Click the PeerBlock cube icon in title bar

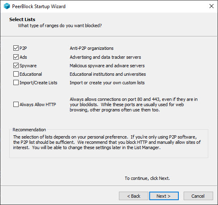tap(7, 6)
